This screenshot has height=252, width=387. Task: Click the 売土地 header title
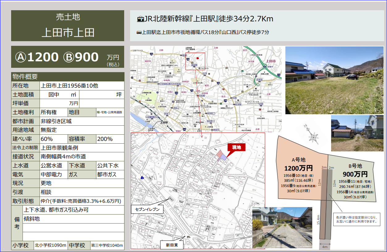[x=68, y=17]
